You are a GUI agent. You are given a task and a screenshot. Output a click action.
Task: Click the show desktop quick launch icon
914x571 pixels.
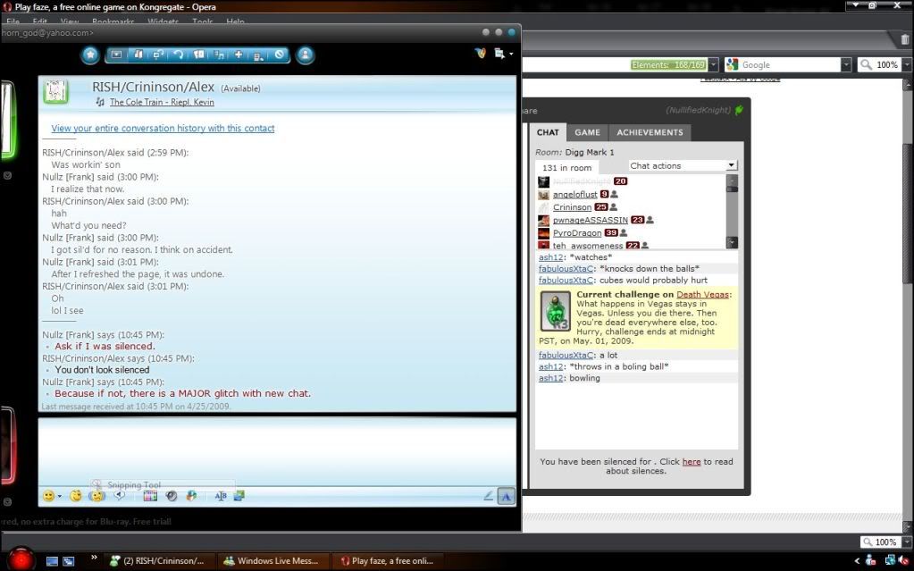coord(52,561)
